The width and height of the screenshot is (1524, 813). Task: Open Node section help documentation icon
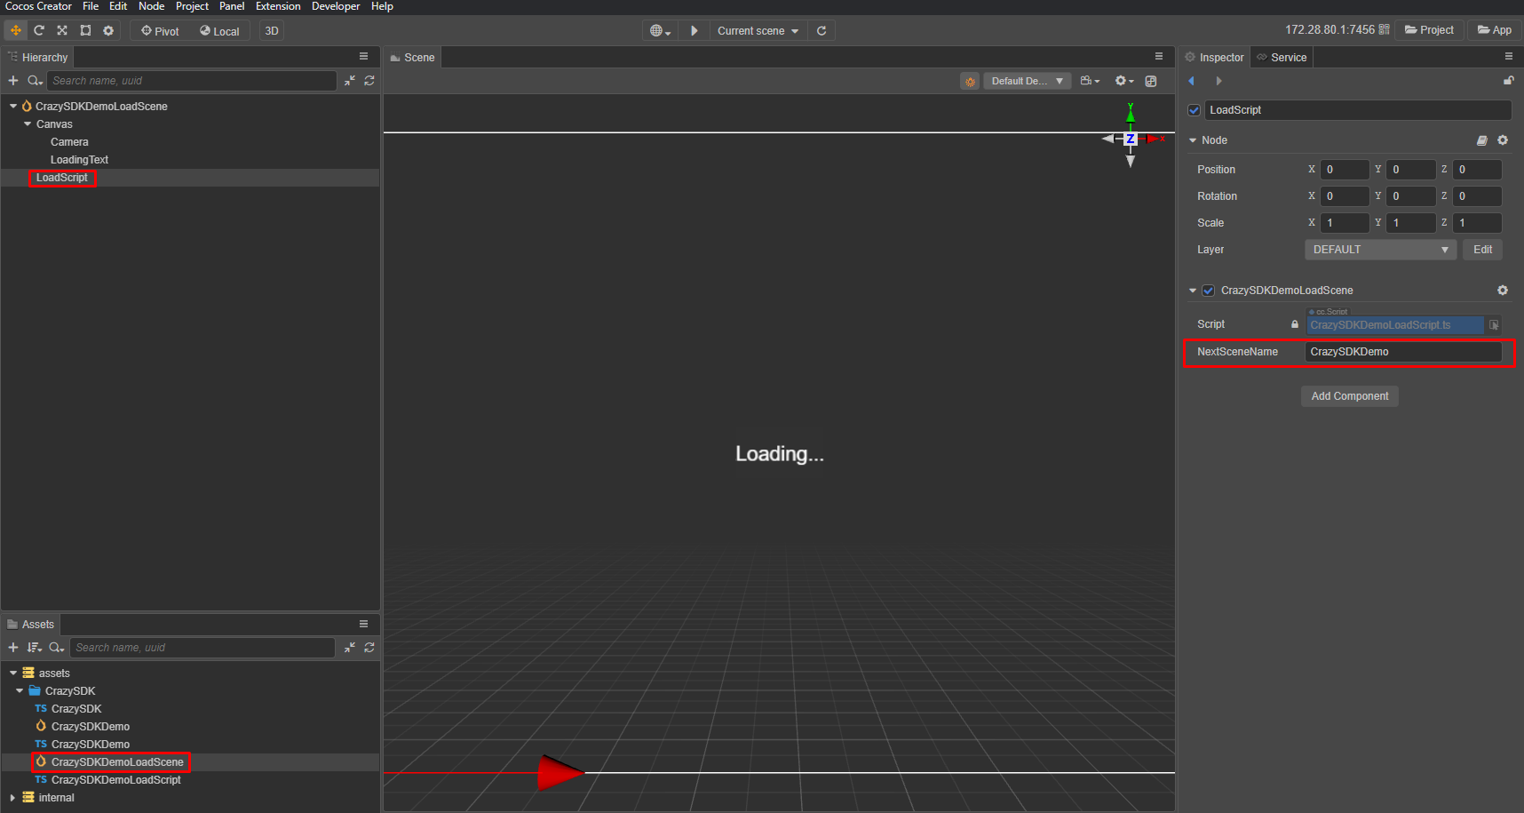coord(1482,140)
